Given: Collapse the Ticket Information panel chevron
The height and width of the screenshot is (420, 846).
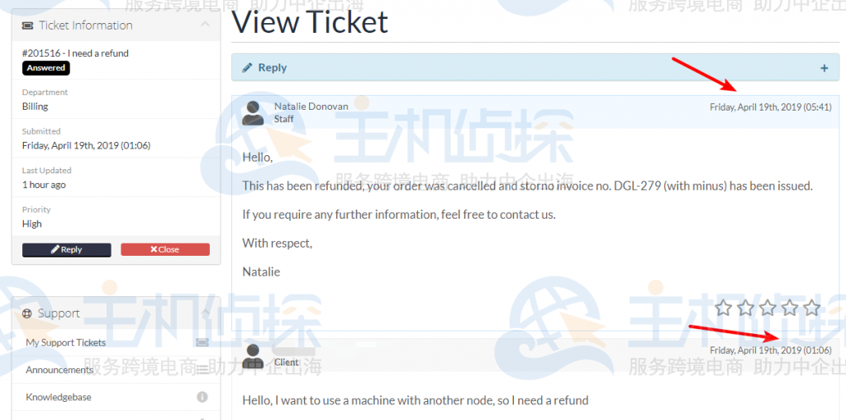Looking at the screenshot, I should (205, 25).
